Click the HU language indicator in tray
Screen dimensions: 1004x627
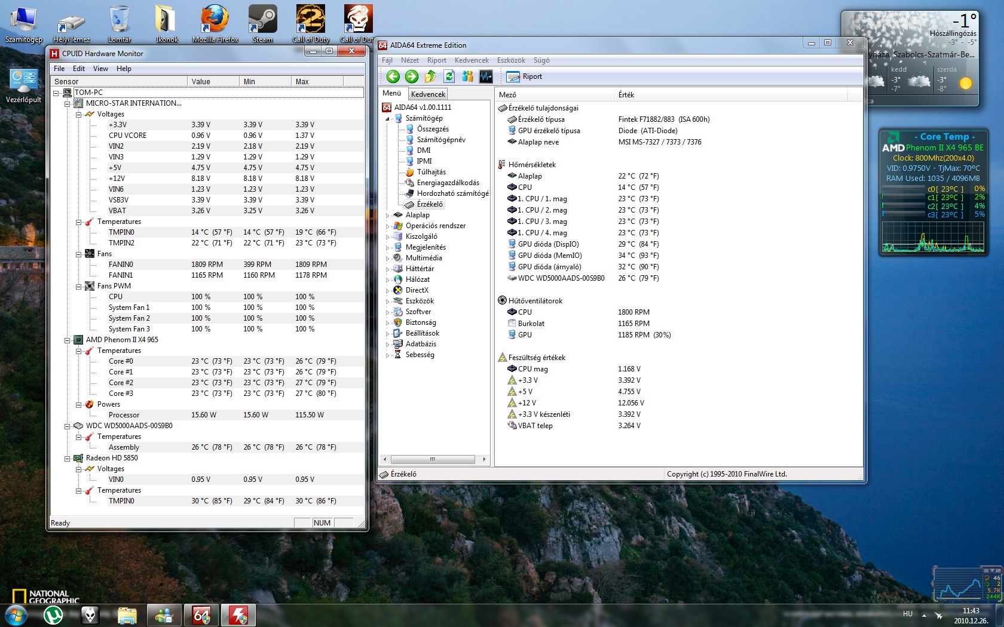point(908,614)
